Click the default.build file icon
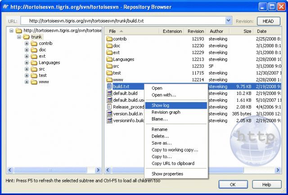The width and height of the screenshot is (288, 195). 109,93
